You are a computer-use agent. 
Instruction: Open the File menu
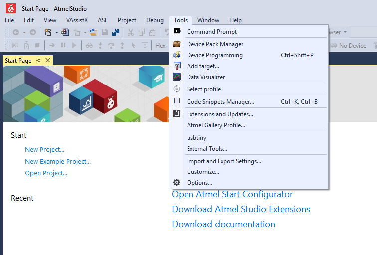pyautogui.click(x=9, y=20)
